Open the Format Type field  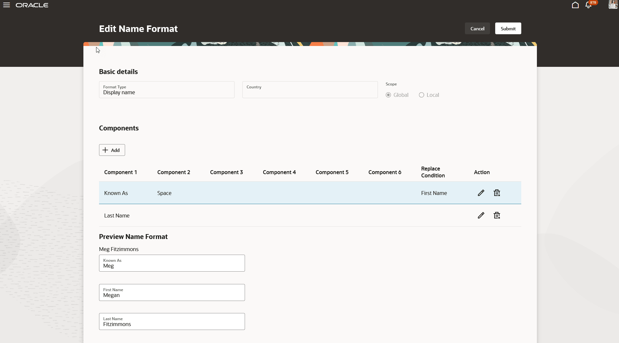167,90
